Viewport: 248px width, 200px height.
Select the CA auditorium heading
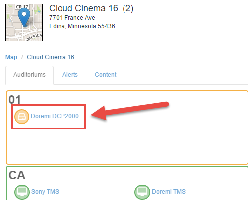(x=17, y=175)
